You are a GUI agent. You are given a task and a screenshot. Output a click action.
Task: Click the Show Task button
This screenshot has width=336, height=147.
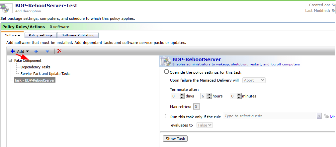175,139
